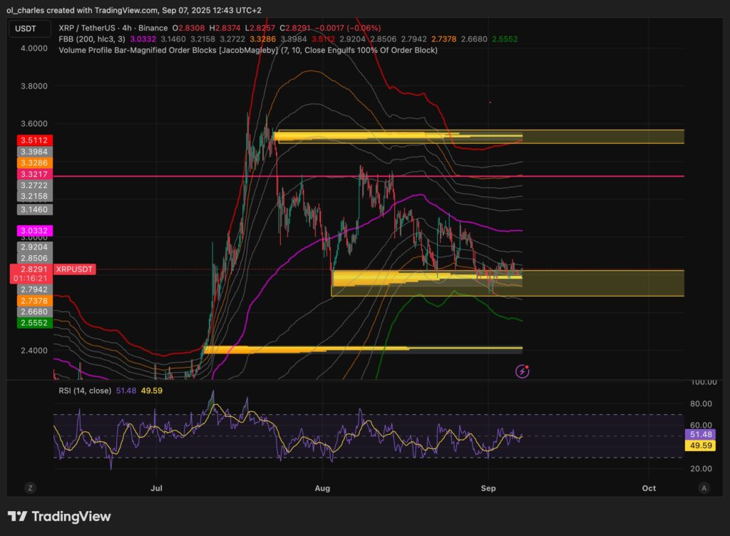Toggle the RSI (14, close) indicator legend
This screenshot has width=730, height=536.
pyautogui.click(x=86, y=391)
